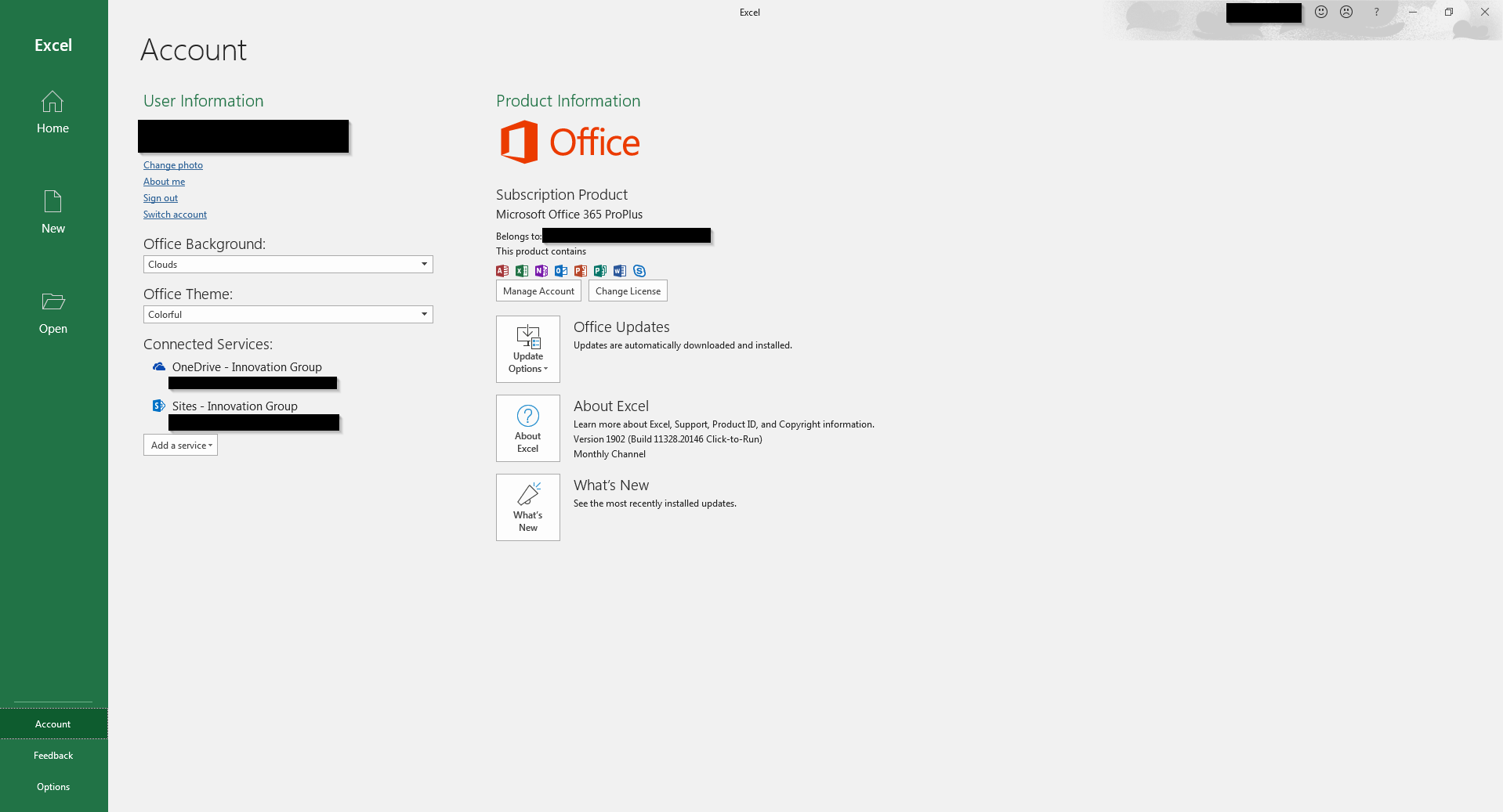Click the Publisher product icon

pyautogui.click(x=600, y=271)
